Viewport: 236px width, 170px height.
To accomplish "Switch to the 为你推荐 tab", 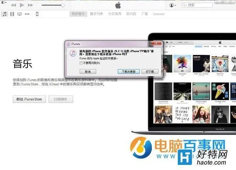I will (x=115, y=14).
